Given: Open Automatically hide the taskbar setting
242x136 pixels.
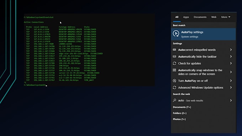Looking at the screenshot, I should click(204, 56).
